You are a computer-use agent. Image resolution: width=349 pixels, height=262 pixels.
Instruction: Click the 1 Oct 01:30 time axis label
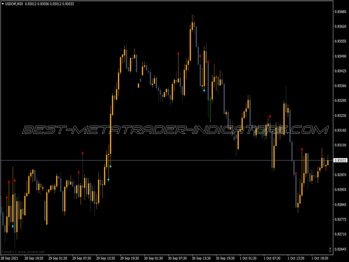[248, 258]
